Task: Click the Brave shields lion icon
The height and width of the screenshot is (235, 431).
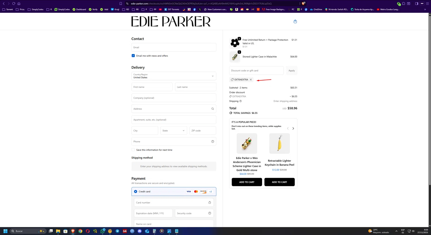Action: (x=303, y=3)
